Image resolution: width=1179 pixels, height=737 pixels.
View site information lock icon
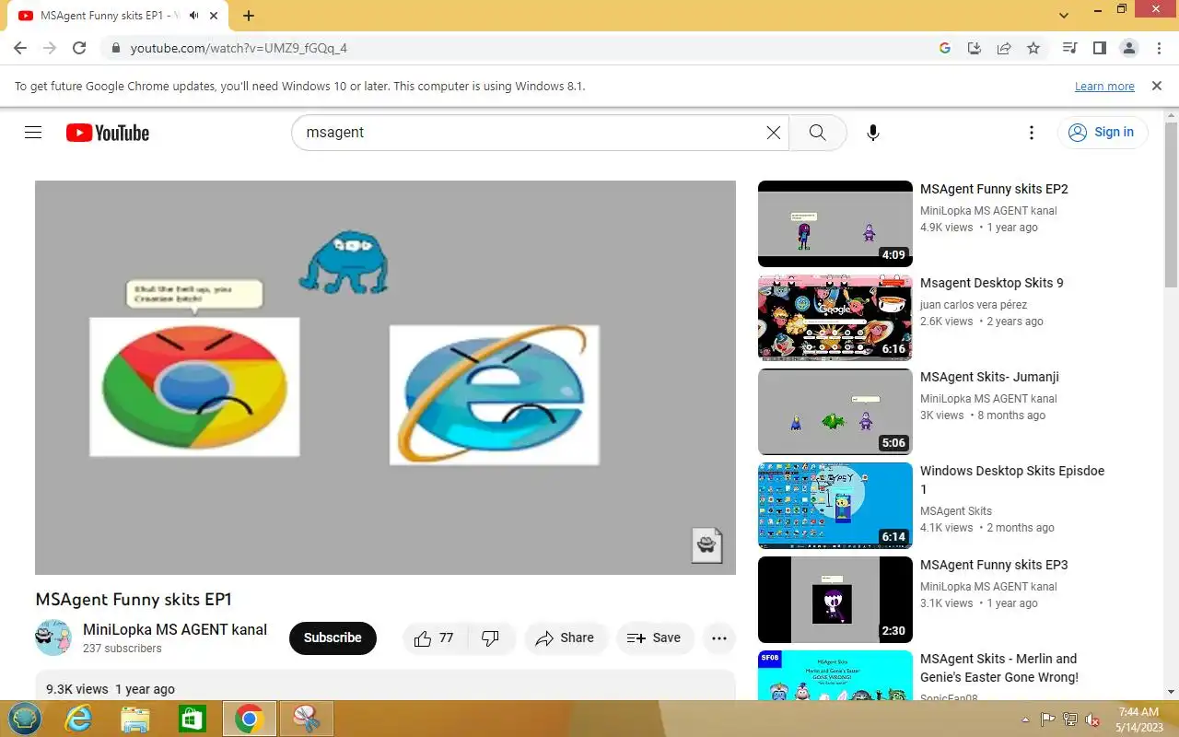point(115,48)
